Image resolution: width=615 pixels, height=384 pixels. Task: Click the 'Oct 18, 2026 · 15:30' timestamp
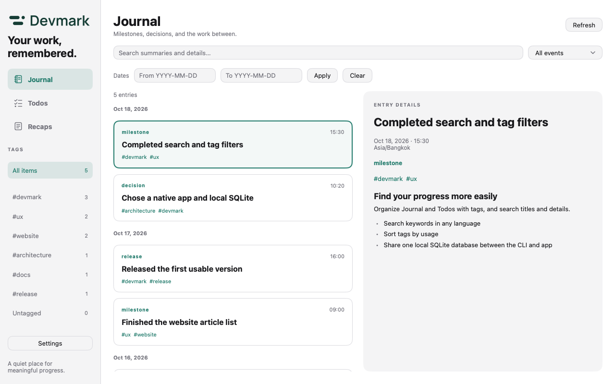401,141
